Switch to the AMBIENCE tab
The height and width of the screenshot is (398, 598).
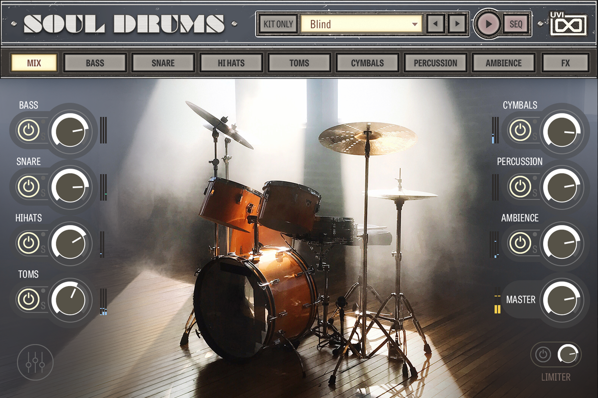pyautogui.click(x=503, y=63)
